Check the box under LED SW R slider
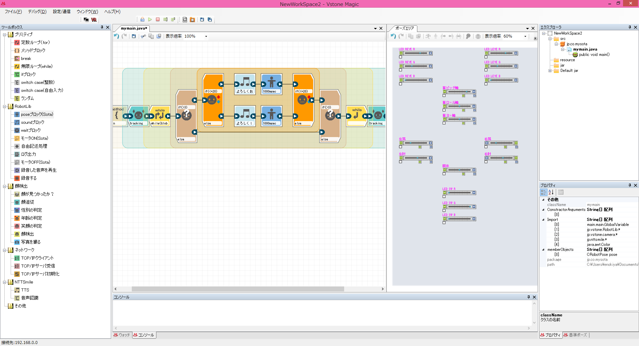 [444, 197]
